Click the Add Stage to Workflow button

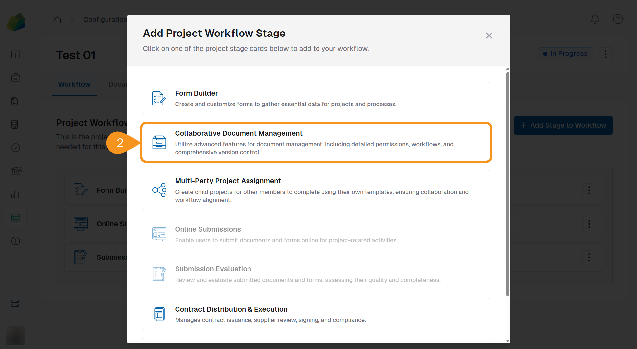[x=563, y=125]
